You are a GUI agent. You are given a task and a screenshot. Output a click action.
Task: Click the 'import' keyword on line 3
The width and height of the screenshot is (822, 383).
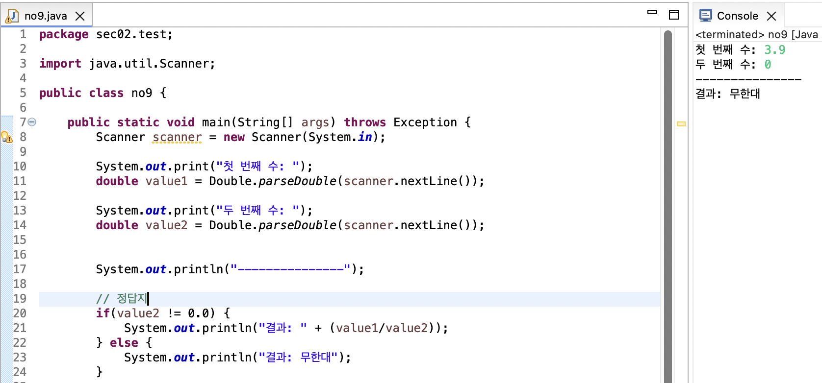pos(60,64)
